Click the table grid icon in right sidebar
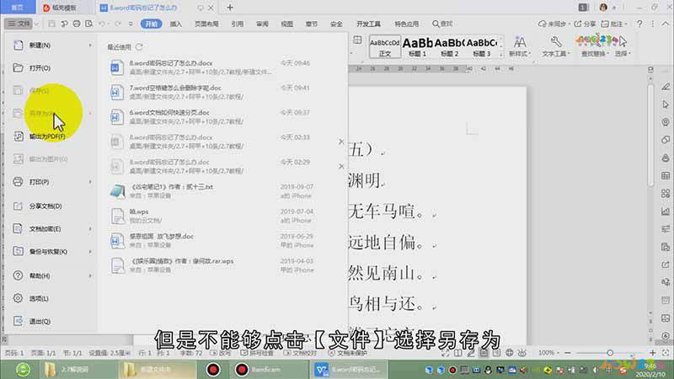This screenshot has height=379, width=674. point(666,176)
